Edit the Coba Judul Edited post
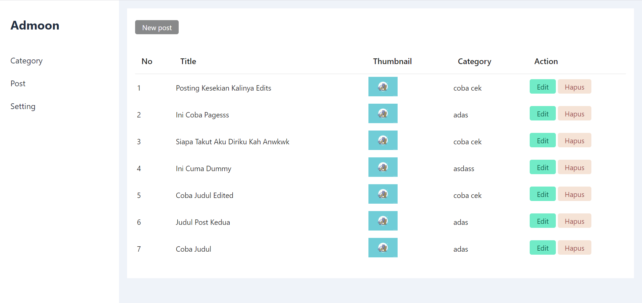642x303 pixels. [x=542, y=194]
